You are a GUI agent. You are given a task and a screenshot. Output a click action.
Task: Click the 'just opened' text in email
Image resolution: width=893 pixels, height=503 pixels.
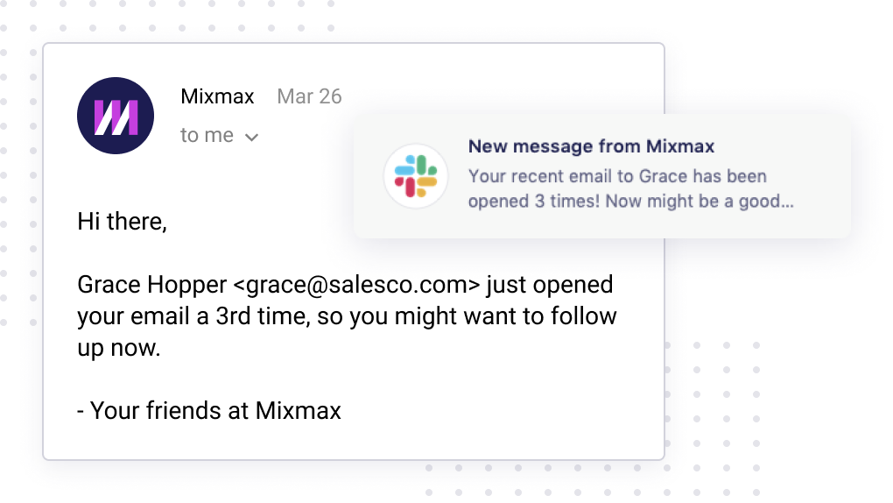tap(550, 285)
